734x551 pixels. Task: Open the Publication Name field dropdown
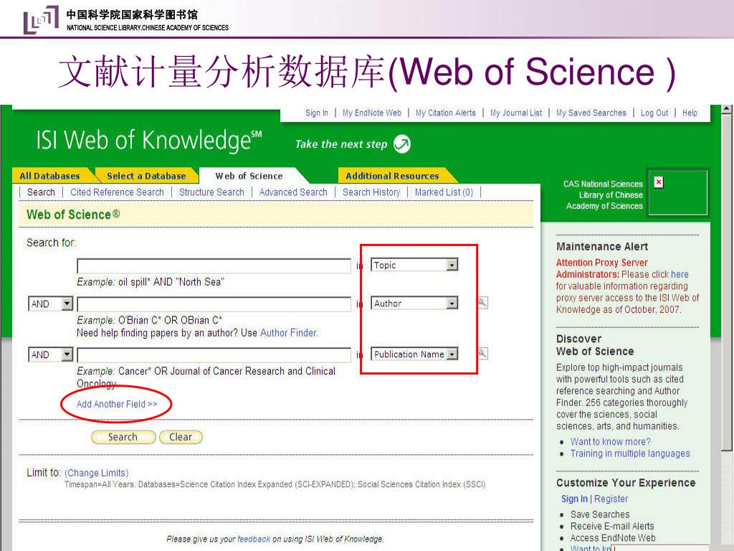coord(452,354)
